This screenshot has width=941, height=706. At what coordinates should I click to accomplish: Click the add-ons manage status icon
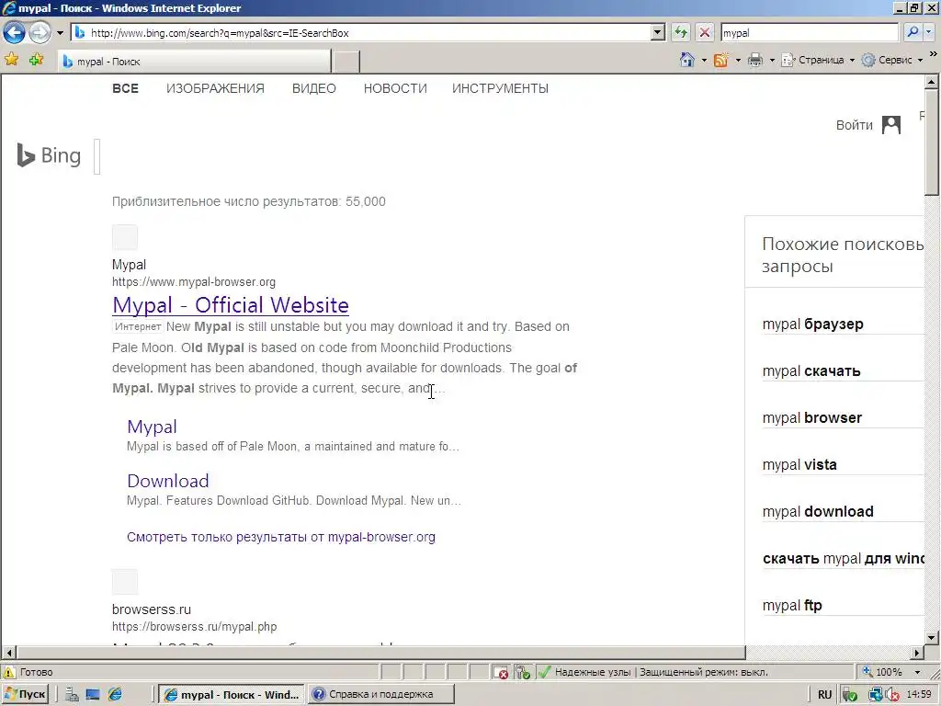tap(523, 672)
